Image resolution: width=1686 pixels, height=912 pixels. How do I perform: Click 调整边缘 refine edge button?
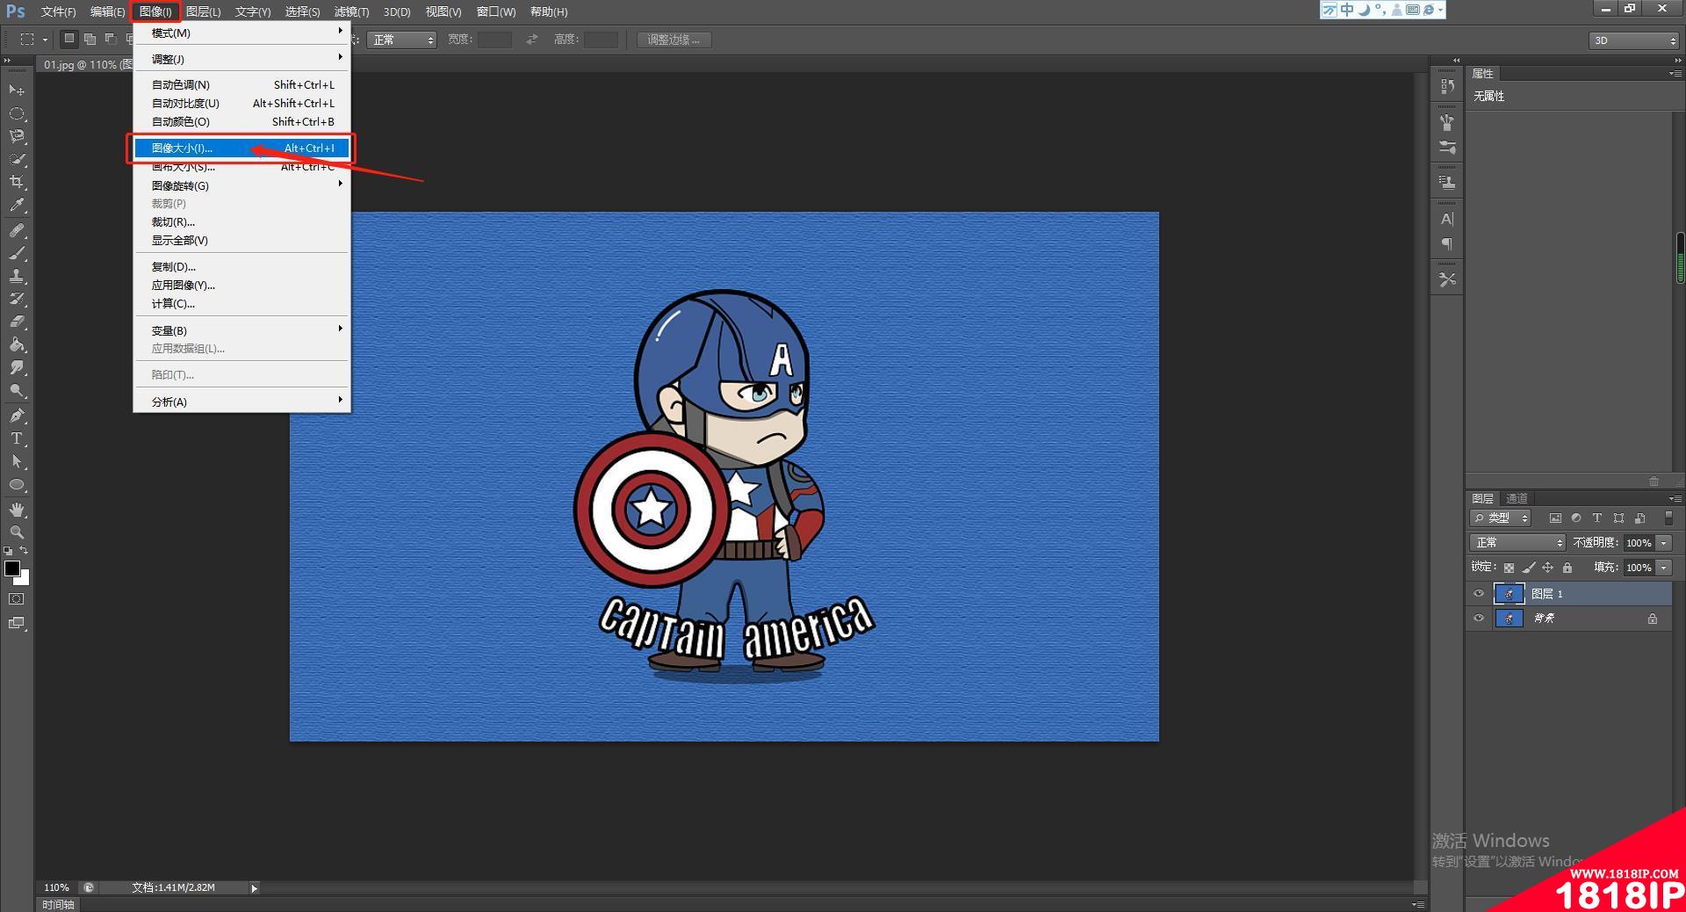[674, 40]
